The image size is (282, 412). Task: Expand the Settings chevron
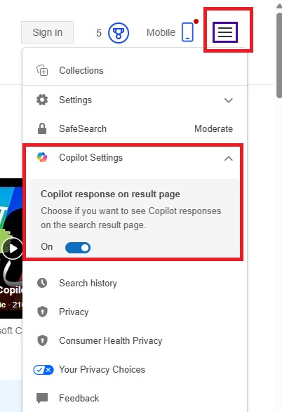tap(229, 100)
